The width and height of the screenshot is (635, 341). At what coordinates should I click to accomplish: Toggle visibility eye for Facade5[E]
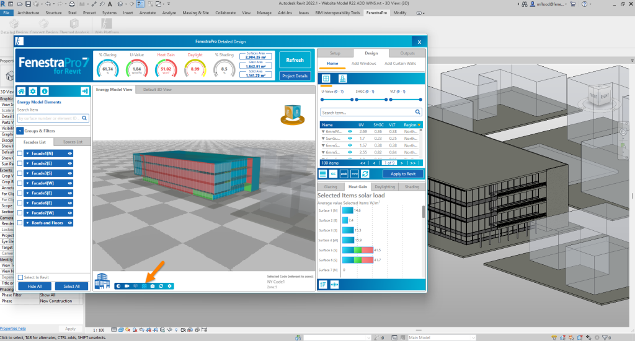click(69, 193)
